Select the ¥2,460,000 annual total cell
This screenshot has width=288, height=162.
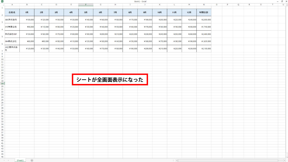pyautogui.click(x=204, y=34)
